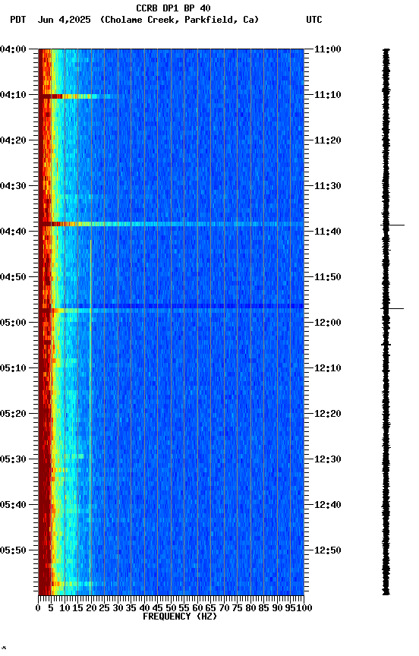Click the '05:40' PDT time label
The height and width of the screenshot is (656, 419).
(x=13, y=506)
